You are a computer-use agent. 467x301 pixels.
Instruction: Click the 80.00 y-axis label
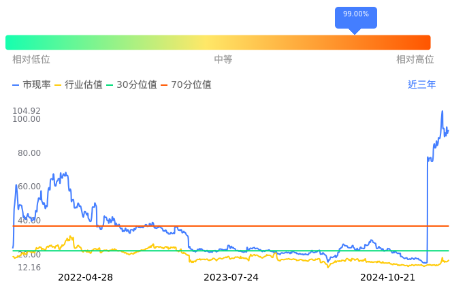coord(29,153)
